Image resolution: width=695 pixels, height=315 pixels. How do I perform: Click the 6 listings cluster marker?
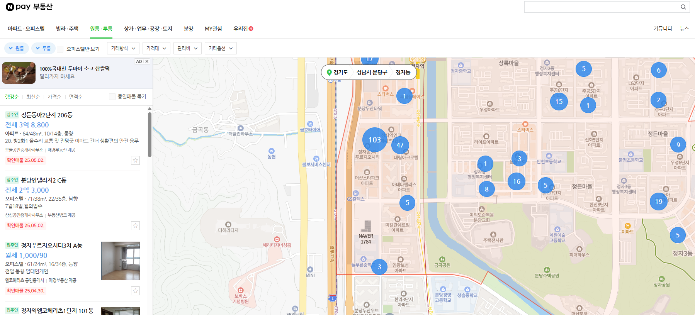click(659, 70)
